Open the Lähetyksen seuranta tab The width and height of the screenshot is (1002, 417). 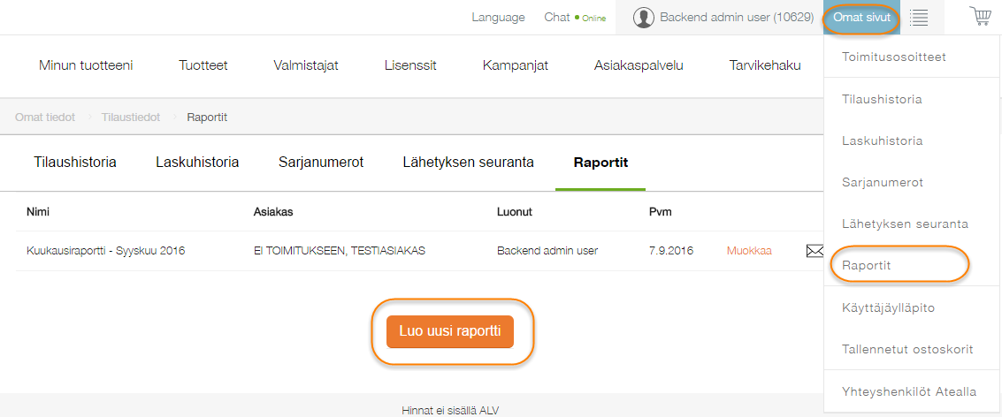click(x=468, y=163)
